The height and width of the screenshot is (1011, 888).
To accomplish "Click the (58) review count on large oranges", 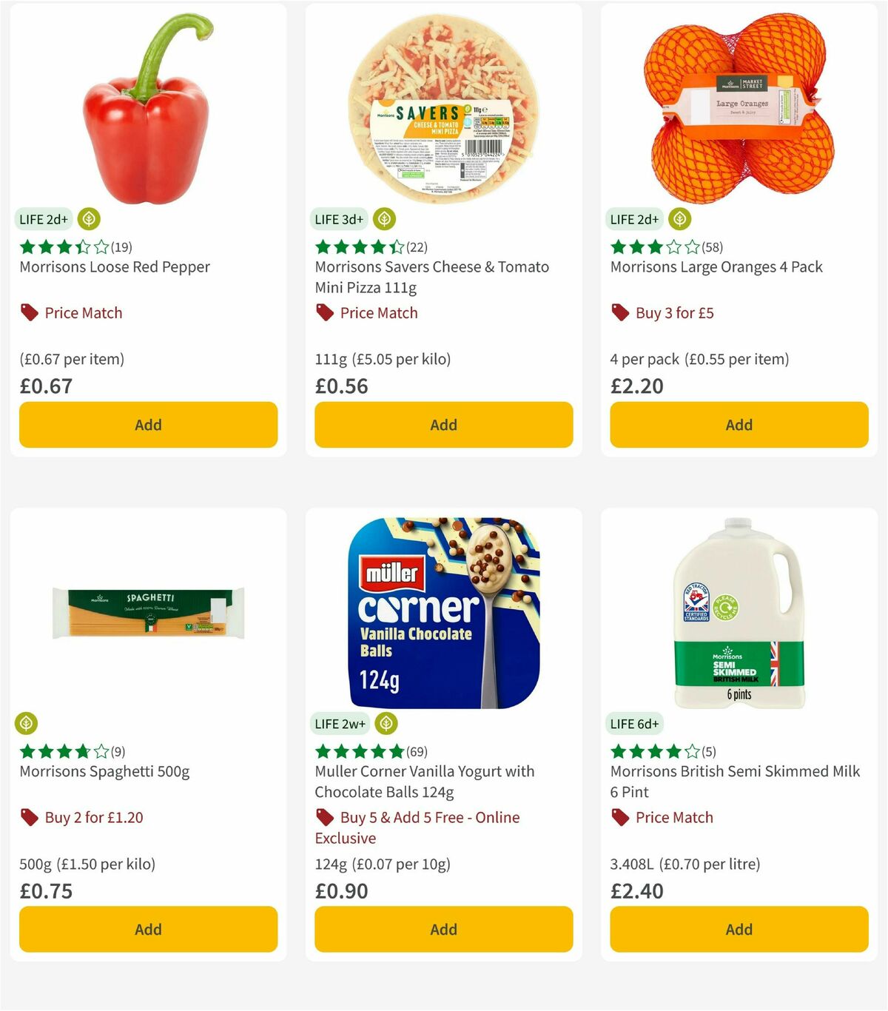I will pyautogui.click(x=710, y=247).
